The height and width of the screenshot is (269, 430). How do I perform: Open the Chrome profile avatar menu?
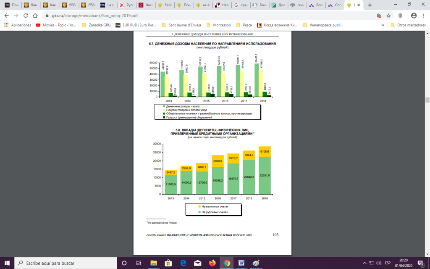coord(414,16)
